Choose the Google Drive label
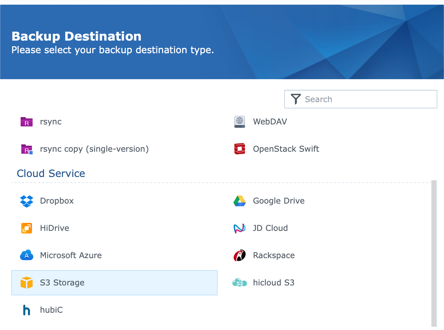Image resolution: width=444 pixels, height=330 pixels. pyautogui.click(x=279, y=201)
